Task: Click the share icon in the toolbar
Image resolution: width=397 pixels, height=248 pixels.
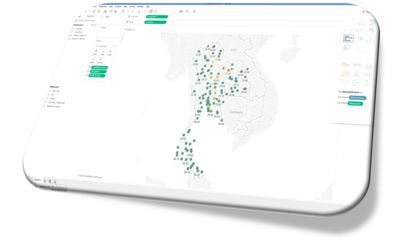Action: coord(194,12)
